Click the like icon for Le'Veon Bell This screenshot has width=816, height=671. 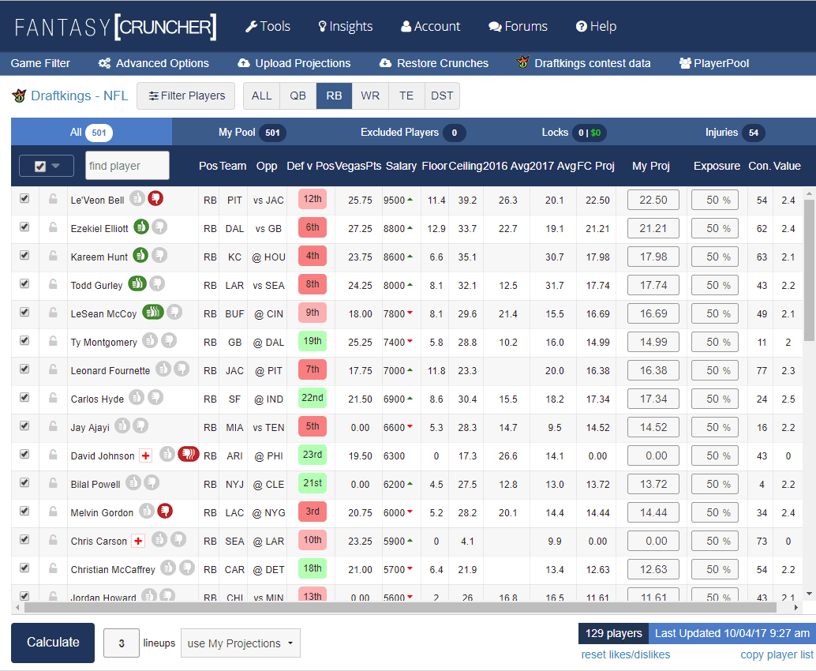coord(137,198)
